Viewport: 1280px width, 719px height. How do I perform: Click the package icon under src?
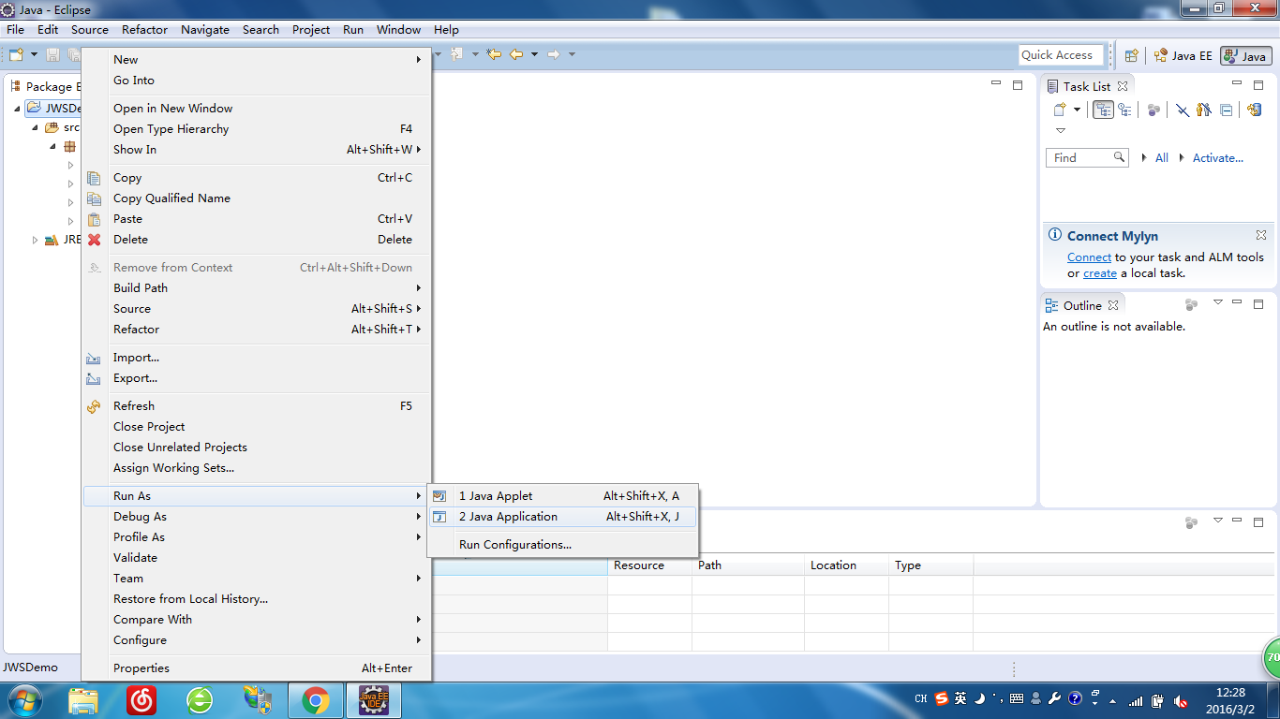click(x=69, y=147)
